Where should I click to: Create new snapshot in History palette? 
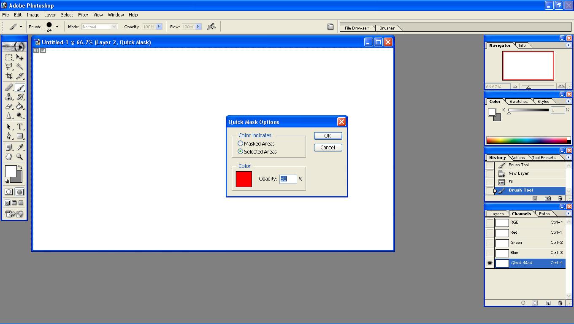pos(548,198)
